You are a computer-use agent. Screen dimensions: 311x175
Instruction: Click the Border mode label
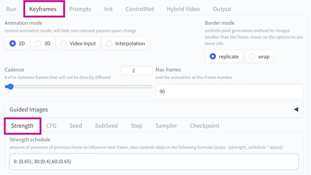[219, 23]
